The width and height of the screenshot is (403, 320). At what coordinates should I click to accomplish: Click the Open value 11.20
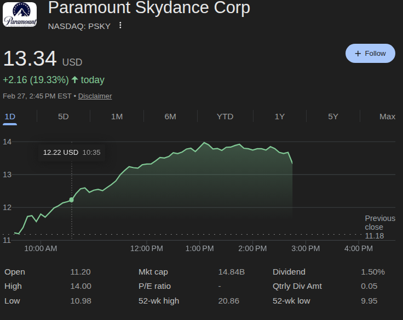coord(80,272)
